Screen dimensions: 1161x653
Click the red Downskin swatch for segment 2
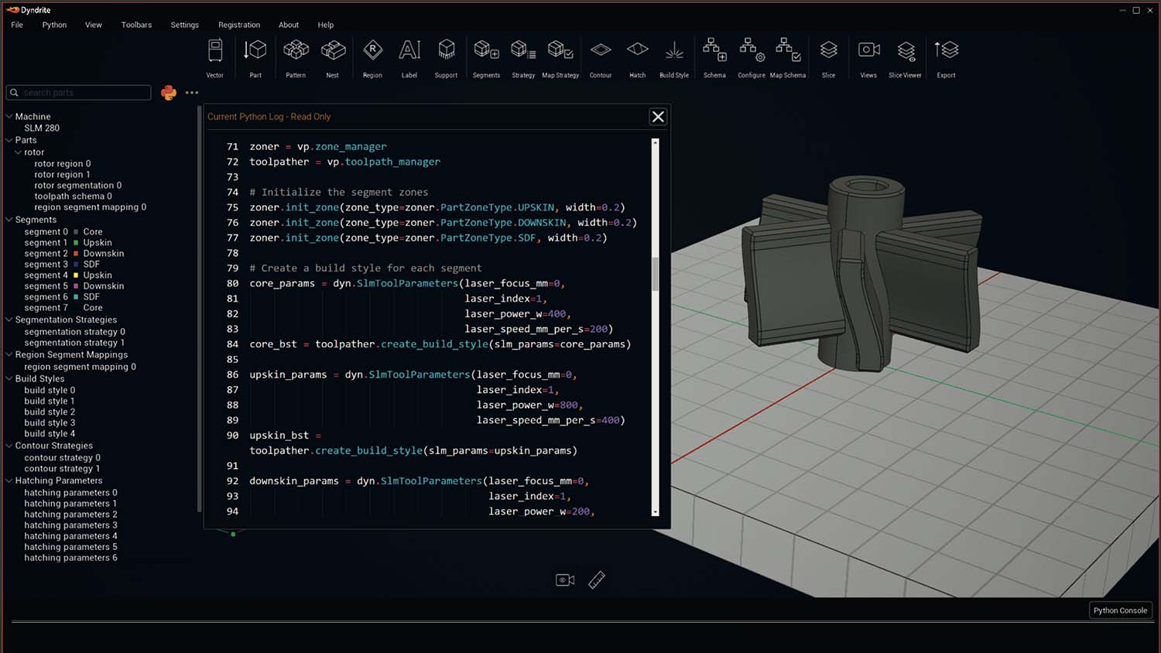tap(76, 254)
